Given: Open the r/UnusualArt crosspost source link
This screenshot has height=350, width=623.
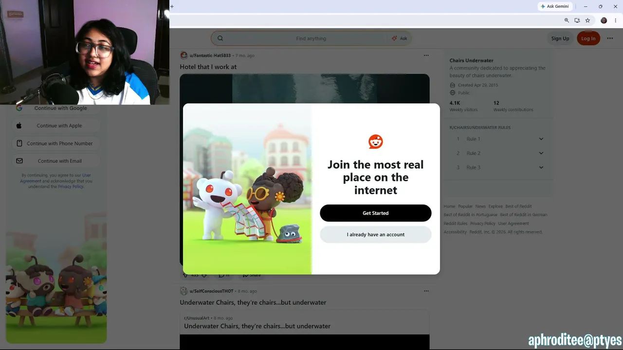Looking at the screenshot, I should click(x=197, y=318).
